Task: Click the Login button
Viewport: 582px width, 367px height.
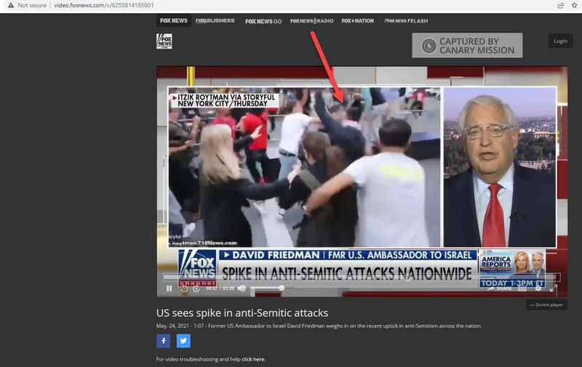Action: point(560,41)
